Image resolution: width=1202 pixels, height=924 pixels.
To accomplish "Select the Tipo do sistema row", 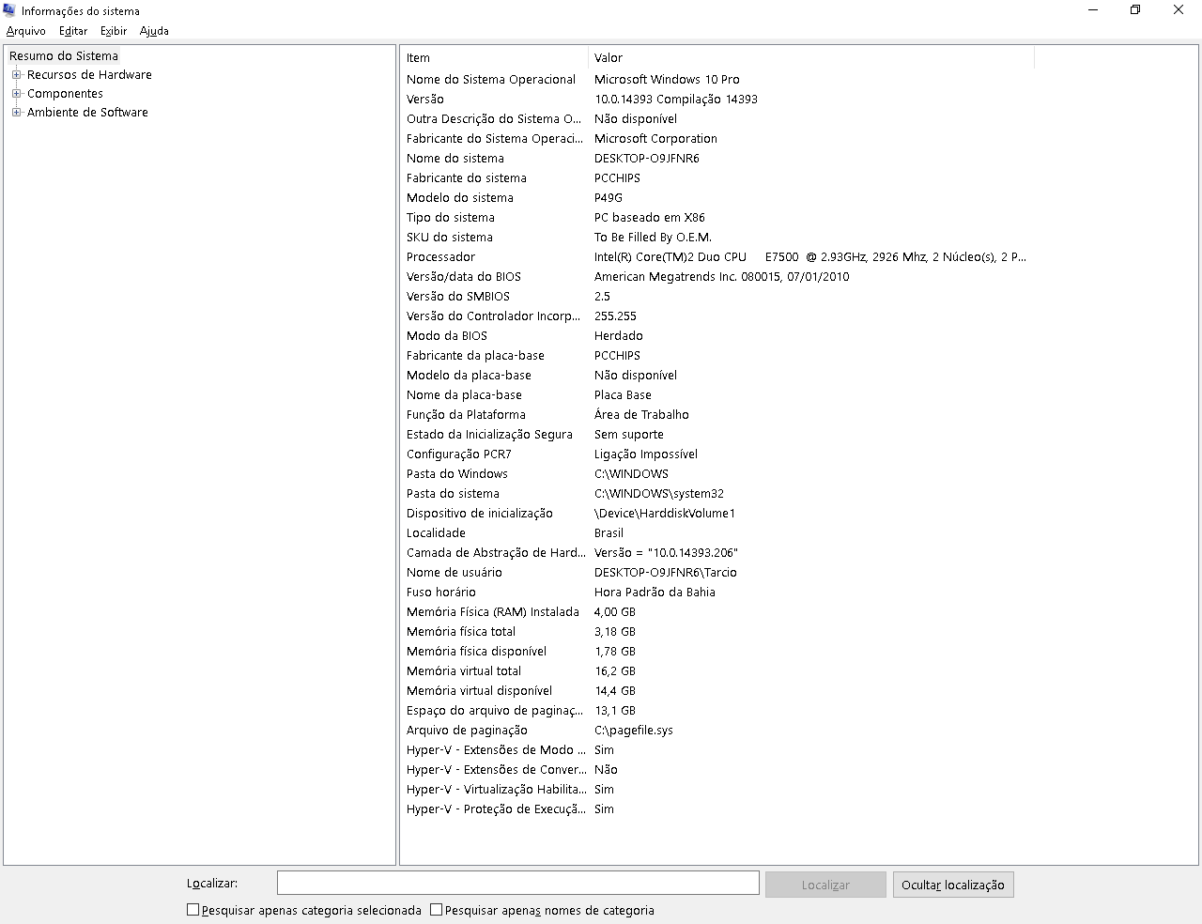I will [717, 218].
